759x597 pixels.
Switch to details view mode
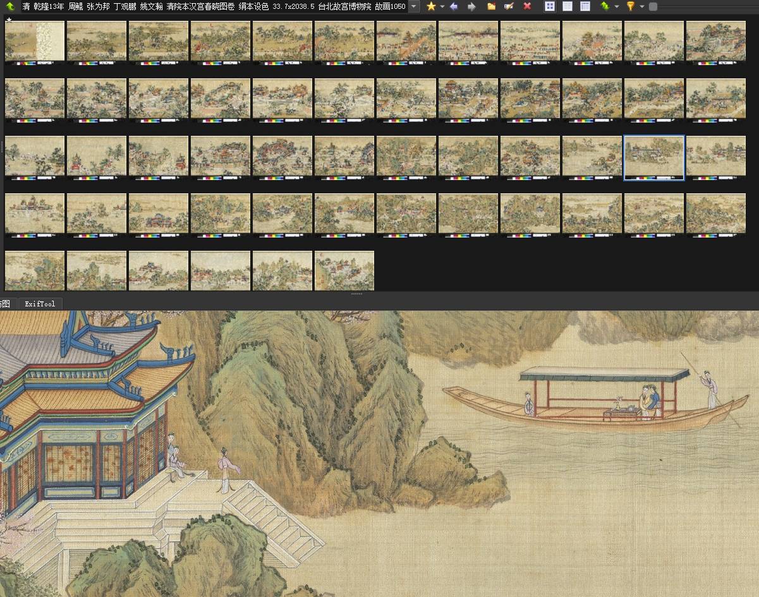coord(585,6)
